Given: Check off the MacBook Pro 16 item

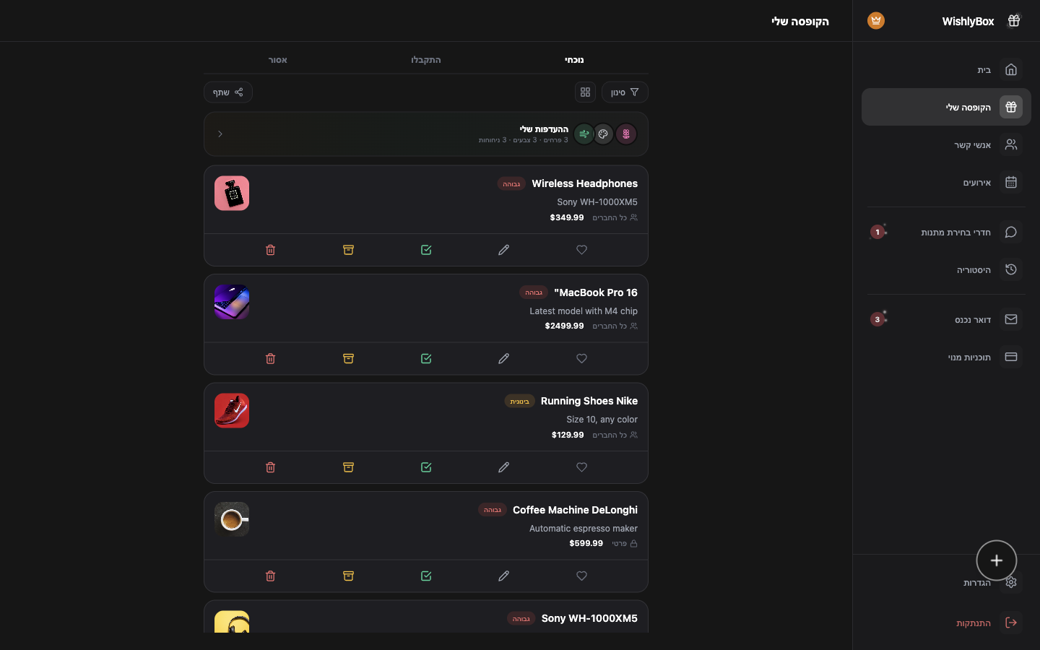Looking at the screenshot, I should 426,359.
